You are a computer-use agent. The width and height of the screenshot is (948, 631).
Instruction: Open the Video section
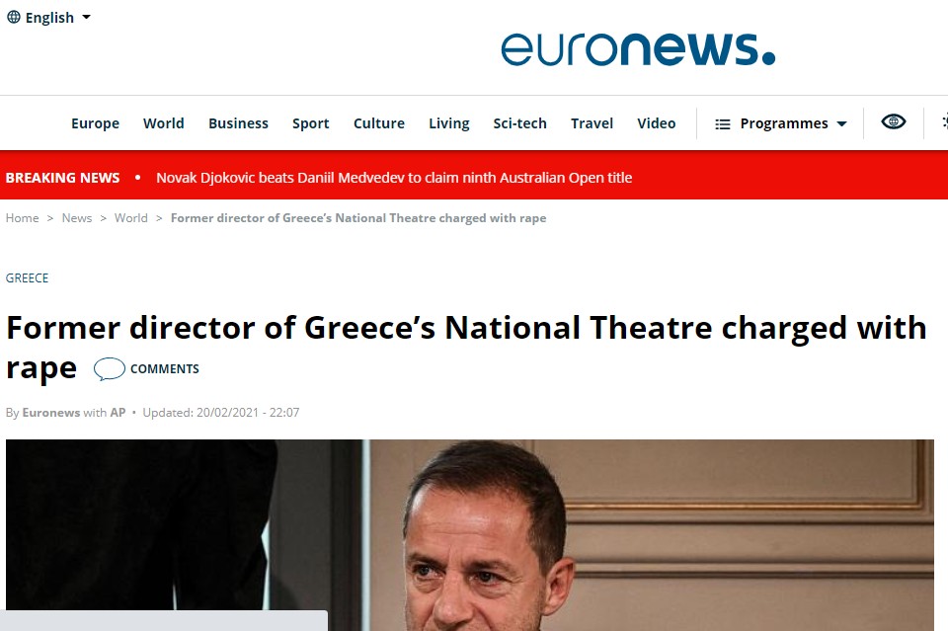pos(656,123)
